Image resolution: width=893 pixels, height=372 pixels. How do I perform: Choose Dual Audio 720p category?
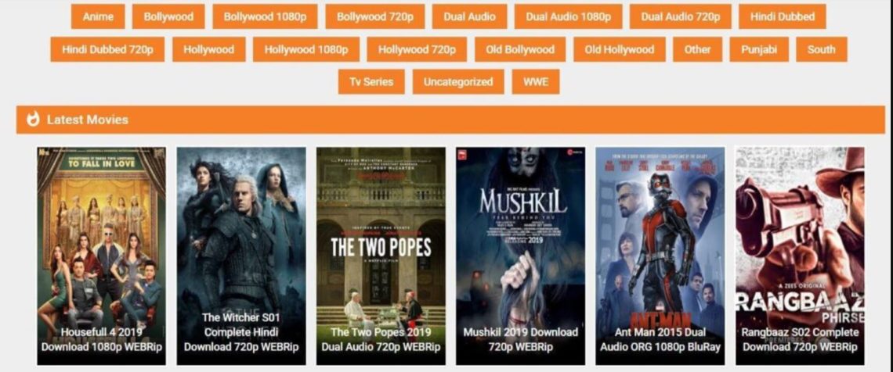pyautogui.click(x=680, y=16)
